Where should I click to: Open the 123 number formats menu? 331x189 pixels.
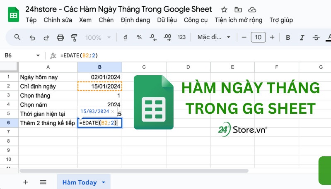point(181,38)
